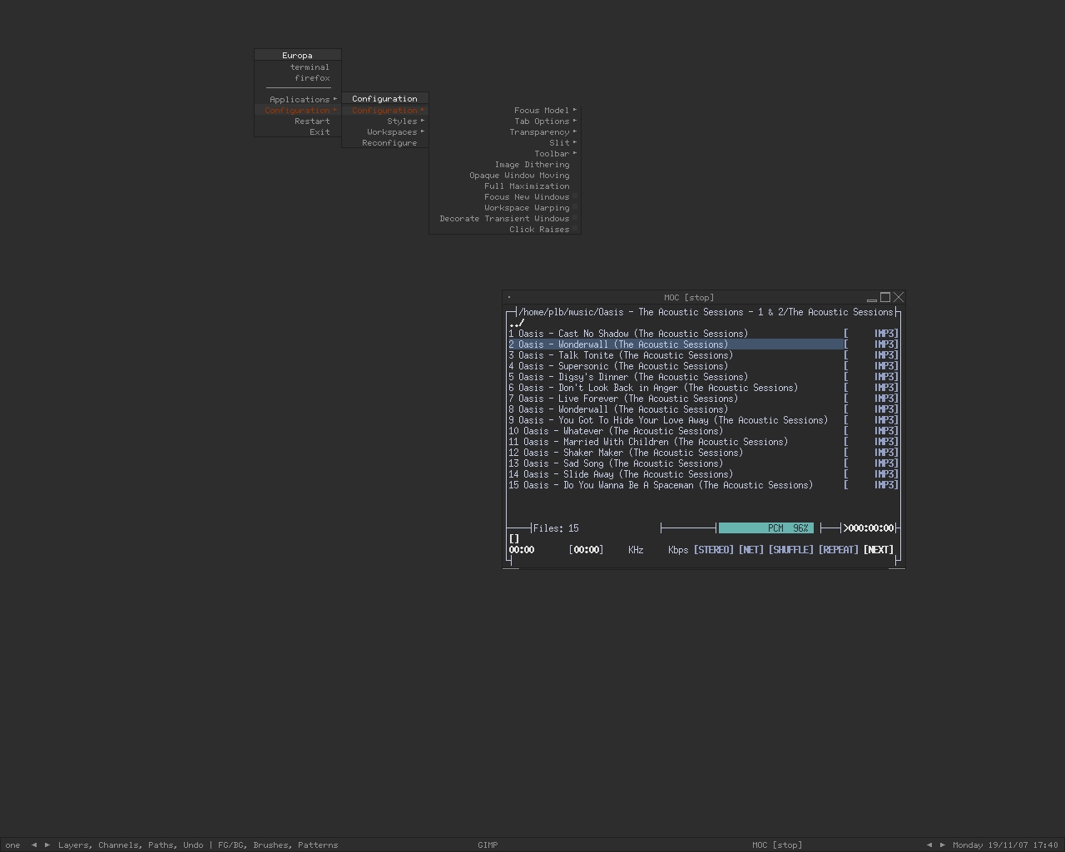Toggle Full Maximization option
Viewport: 1065px width, 852px height.
pos(505,186)
